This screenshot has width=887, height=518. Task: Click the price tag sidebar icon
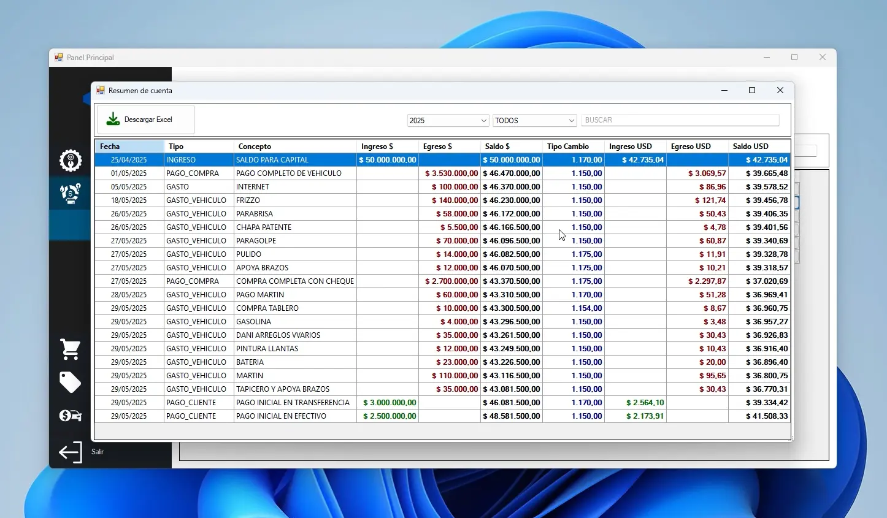click(x=71, y=382)
